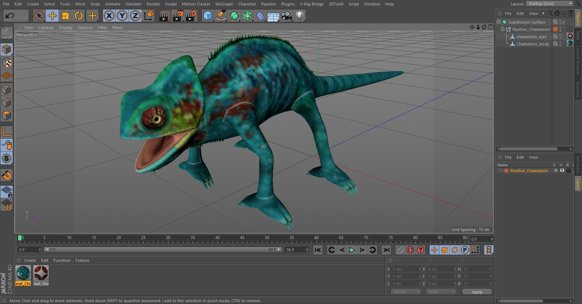Click the object manager horizontal scrollbar
582x304 pixels.
pos(528,149)
